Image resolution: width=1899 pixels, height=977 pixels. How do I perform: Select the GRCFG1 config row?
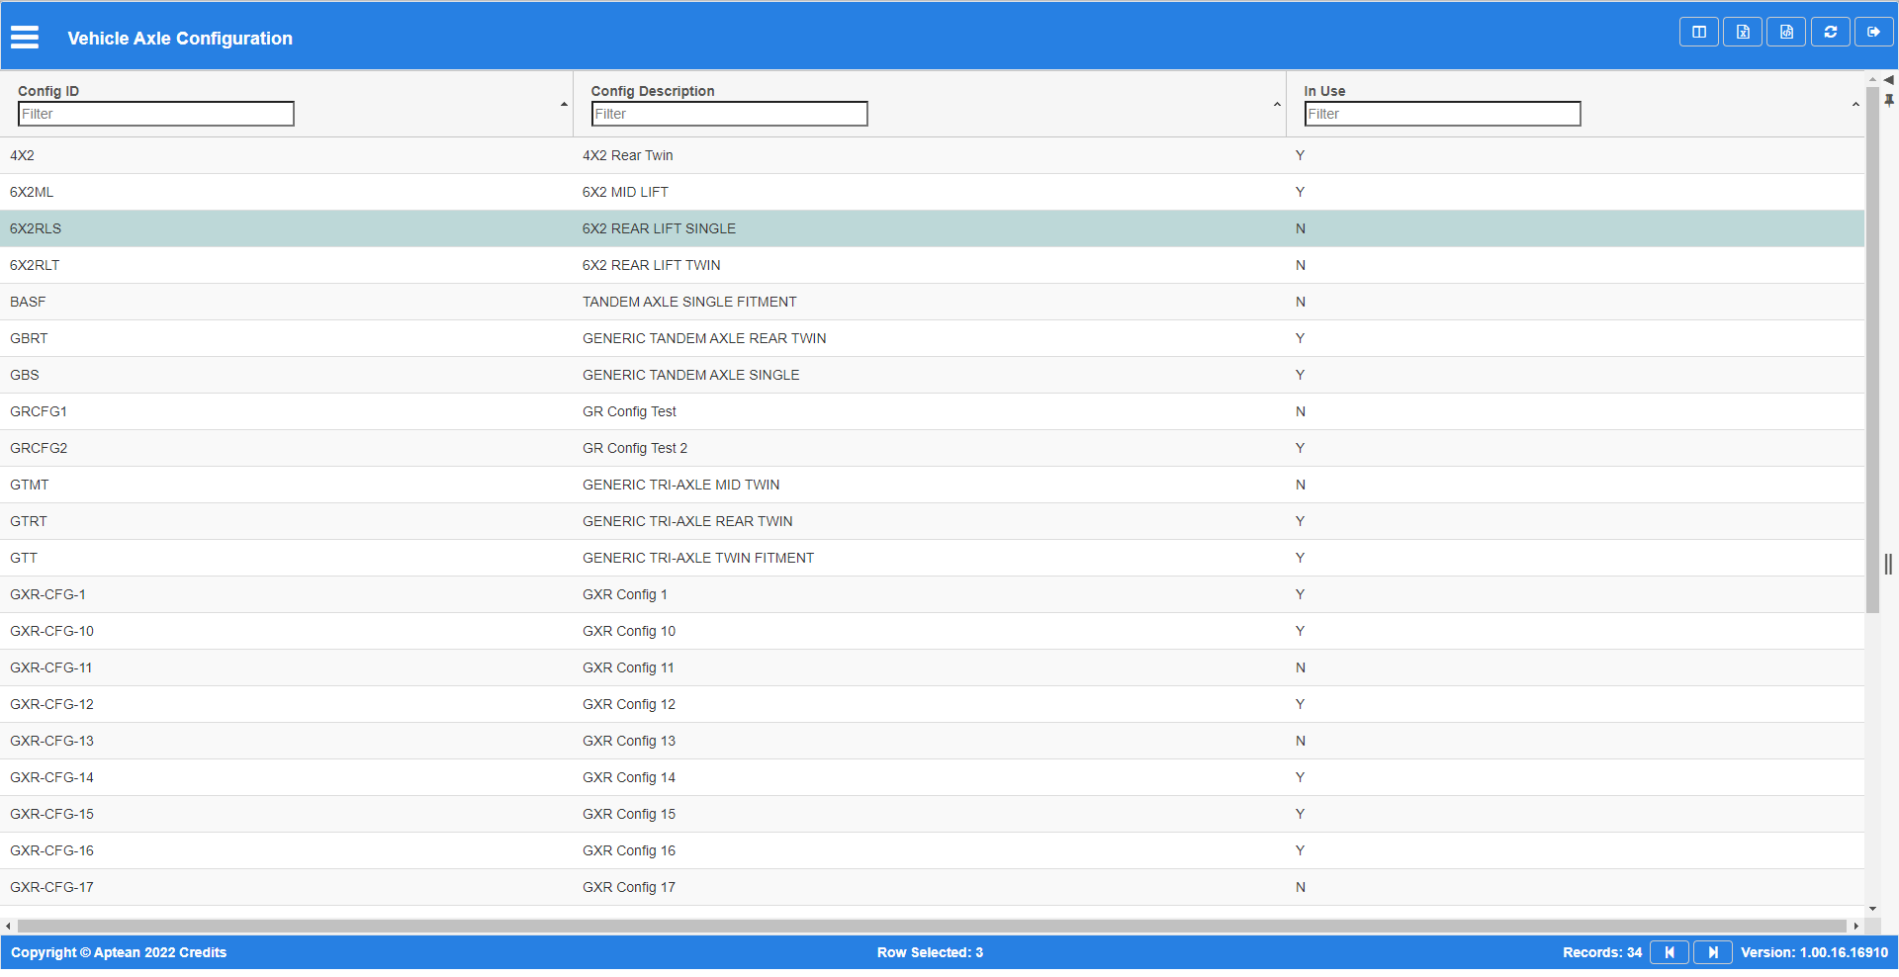pos(932,411)
